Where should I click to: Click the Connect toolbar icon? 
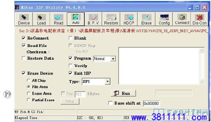coord(182,19)
